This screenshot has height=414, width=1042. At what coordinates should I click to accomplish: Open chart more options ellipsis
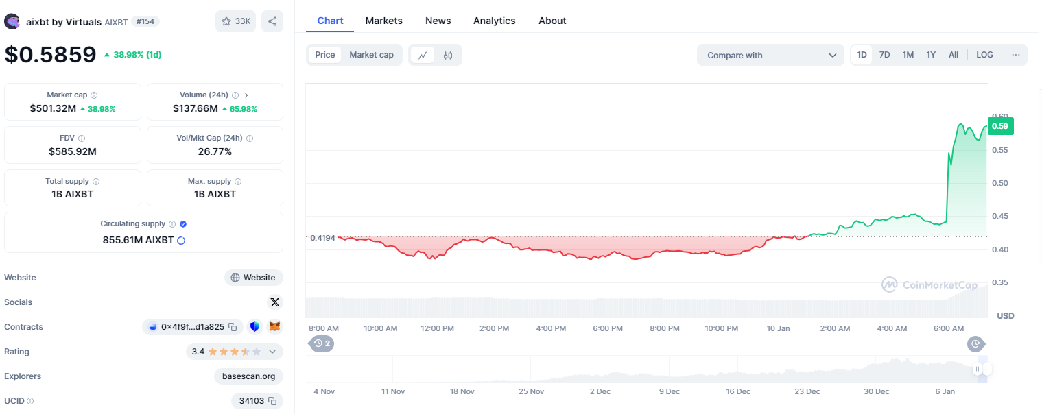1016,55
